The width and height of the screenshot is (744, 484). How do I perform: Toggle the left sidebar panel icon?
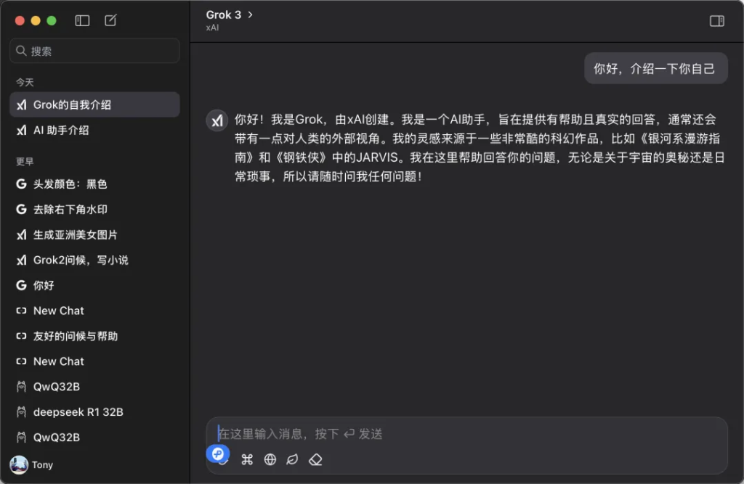coord(82,20)
